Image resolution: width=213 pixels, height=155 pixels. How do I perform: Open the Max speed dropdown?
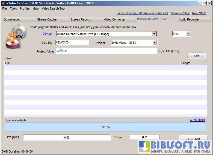click(x=188, y=34)
